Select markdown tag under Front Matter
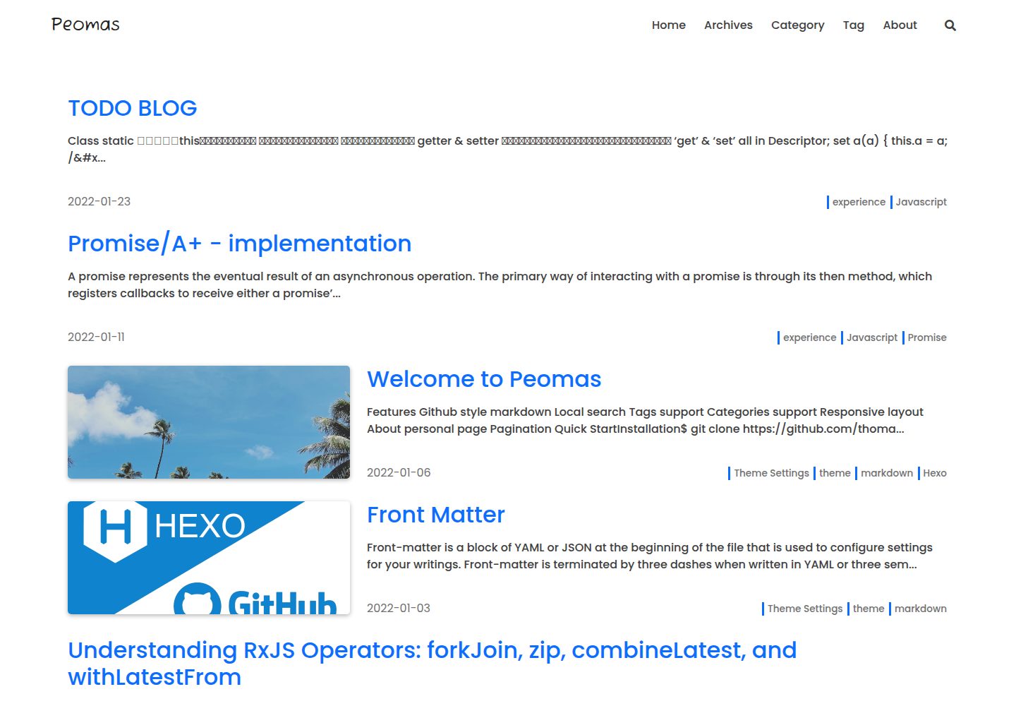 pos(919,609)
